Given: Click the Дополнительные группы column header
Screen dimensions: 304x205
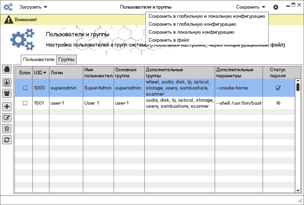Looking at the screenshot, I should point(180,73).
